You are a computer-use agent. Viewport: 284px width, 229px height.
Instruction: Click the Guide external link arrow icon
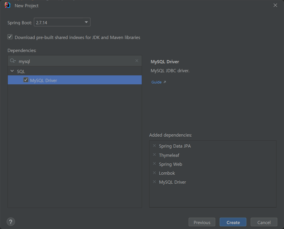click(165, 82)
